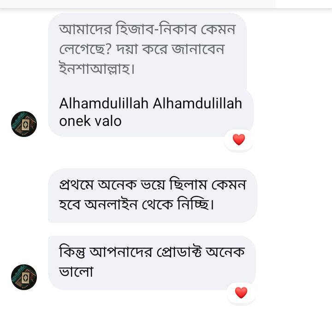This screenshot has height=309, width=332.
Task: Click the text "onek valo"
Action: [90, 121]
